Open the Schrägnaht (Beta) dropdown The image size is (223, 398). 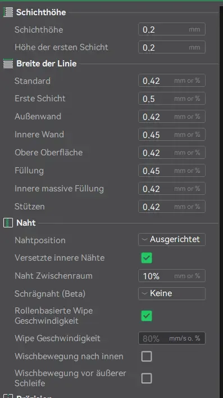click(x=172, y=293)
